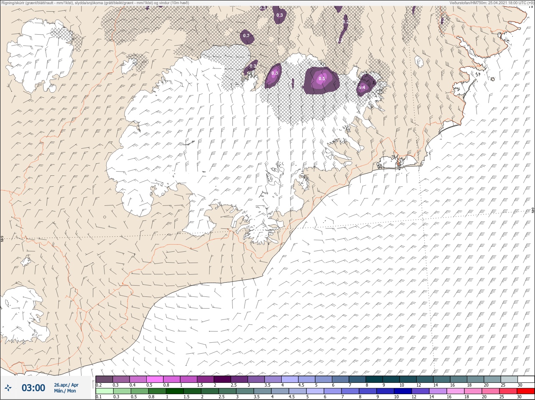Select the lavender snow-scale swatch at 4
The image size is (535, 400).
click(290, 379)
